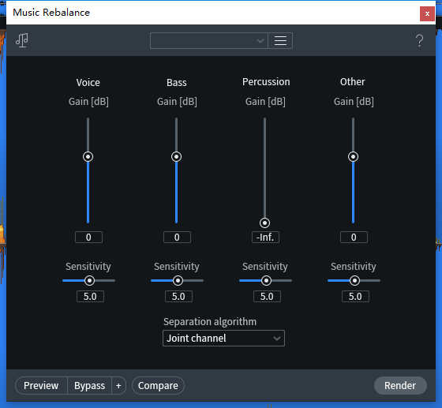Viewport: 442px width, 408px height.
Task: Open the Separation algorithm dropdown
Action: coord(223,338)
